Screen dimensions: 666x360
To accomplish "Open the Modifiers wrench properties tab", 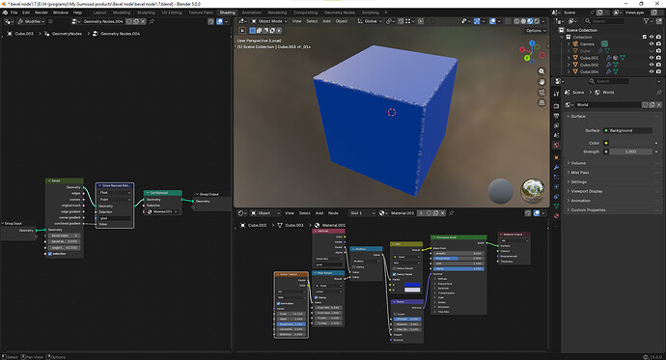I will tap(556, 167).
